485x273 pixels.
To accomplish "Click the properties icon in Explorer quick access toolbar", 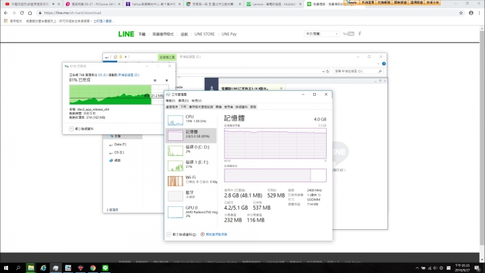I will [115, 57].
